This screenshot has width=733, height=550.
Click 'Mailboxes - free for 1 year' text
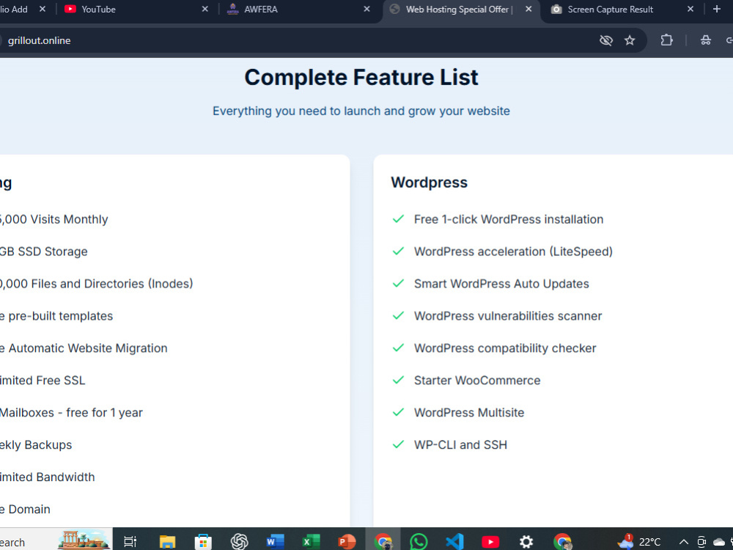pos(71,413)
